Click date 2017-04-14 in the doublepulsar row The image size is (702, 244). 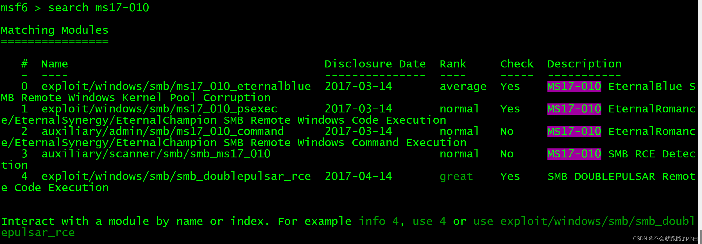358,176
